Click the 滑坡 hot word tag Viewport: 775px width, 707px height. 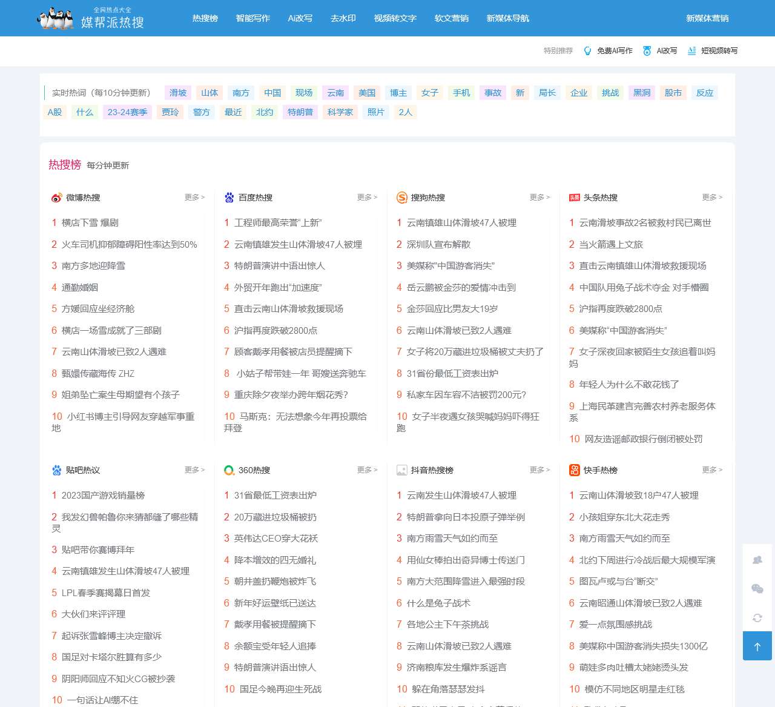178,93
